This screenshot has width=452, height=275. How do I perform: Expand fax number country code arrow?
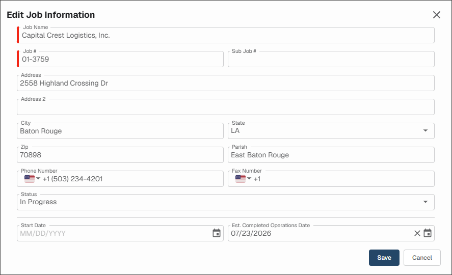[249, 179]
